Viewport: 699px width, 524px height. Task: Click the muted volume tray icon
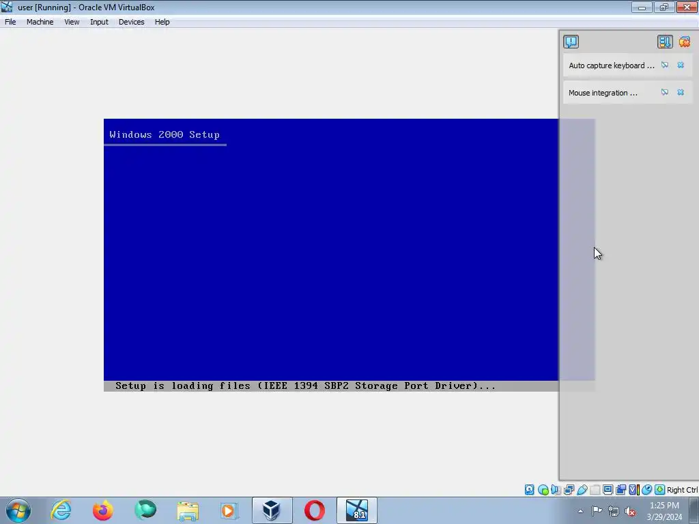coord(630,511)
